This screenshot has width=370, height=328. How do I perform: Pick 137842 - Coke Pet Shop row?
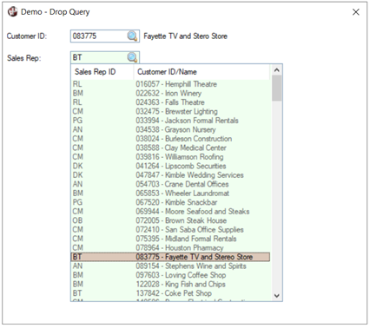(170, 293)
